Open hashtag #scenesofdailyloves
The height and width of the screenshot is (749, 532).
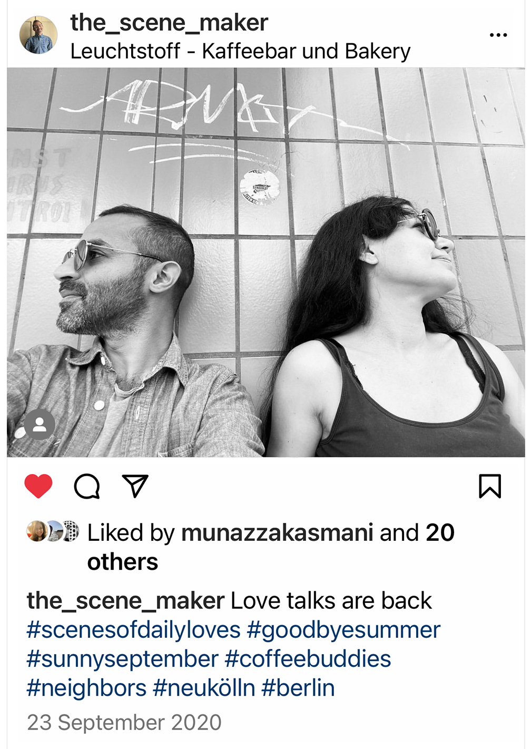coord(134,630)
